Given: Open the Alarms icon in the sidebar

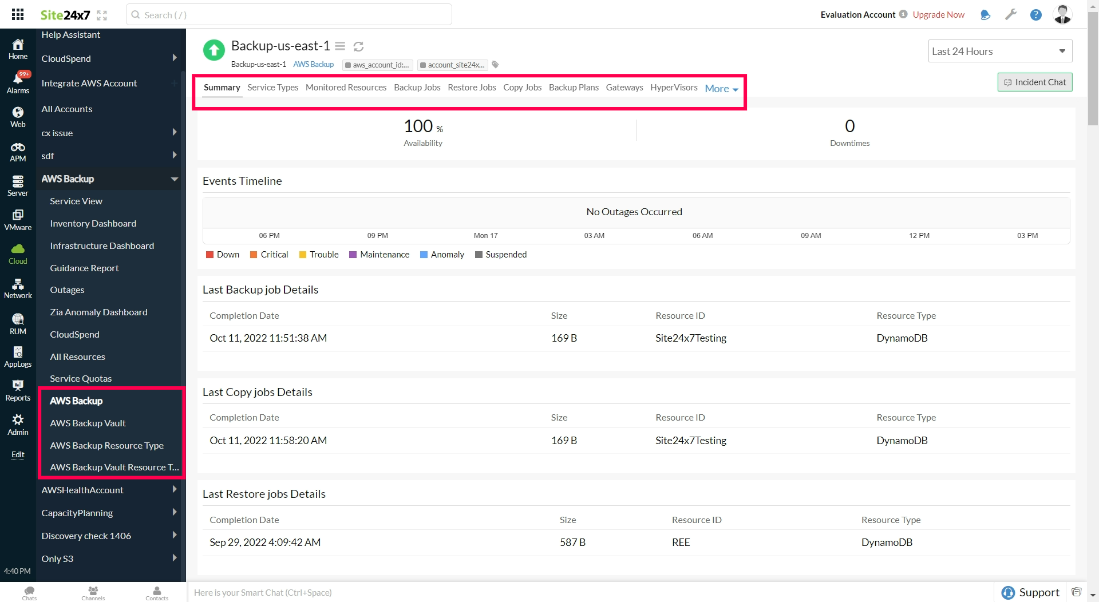Looking at the screenshot, I should click(x=18, y=82).
